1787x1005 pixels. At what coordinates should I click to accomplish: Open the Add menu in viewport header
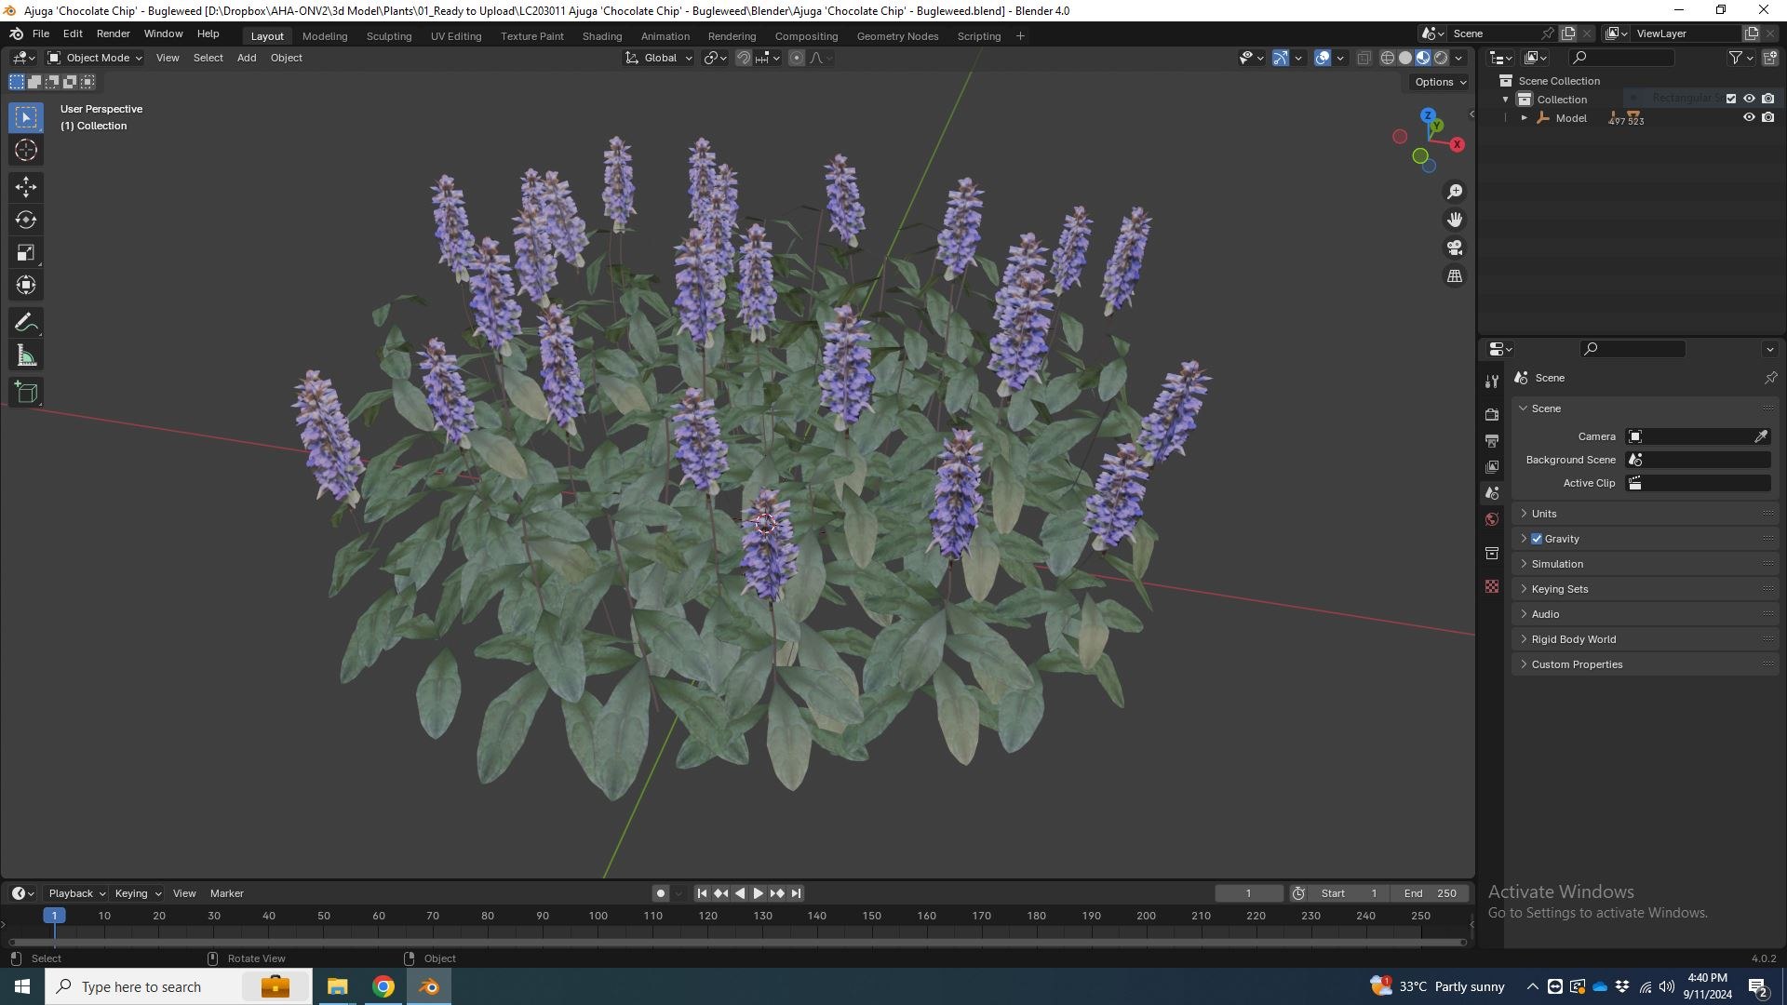246,58
